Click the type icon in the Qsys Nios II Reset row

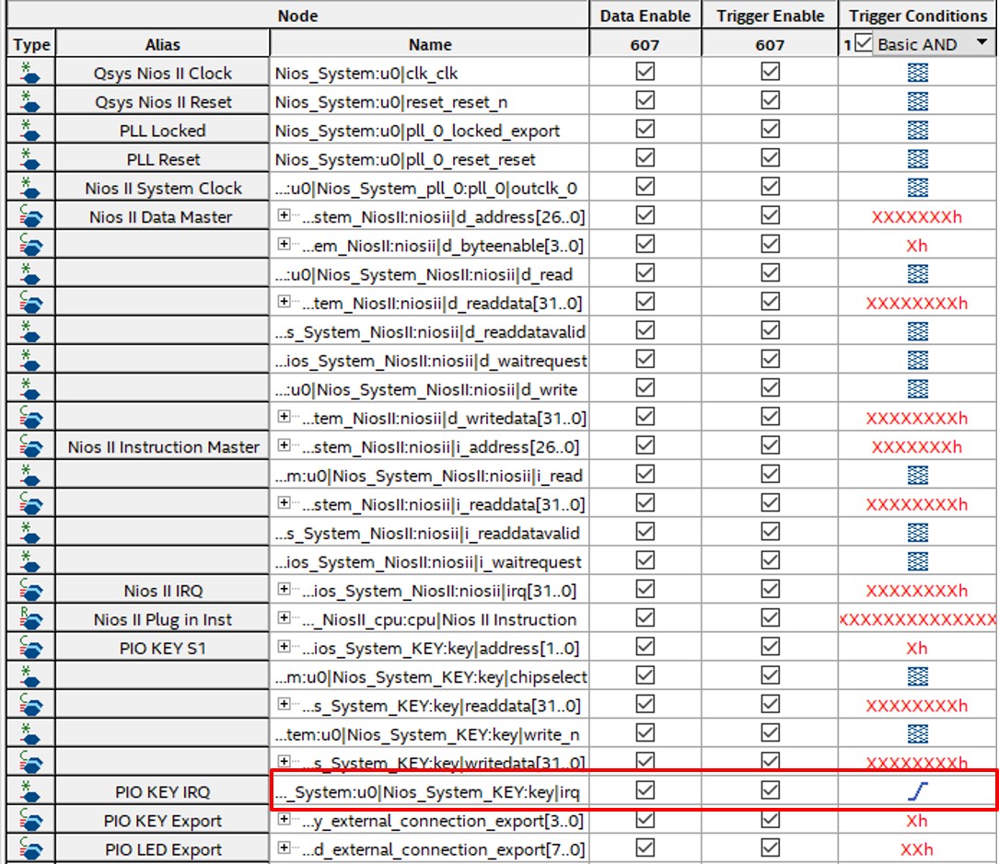(x=29, y=102)
